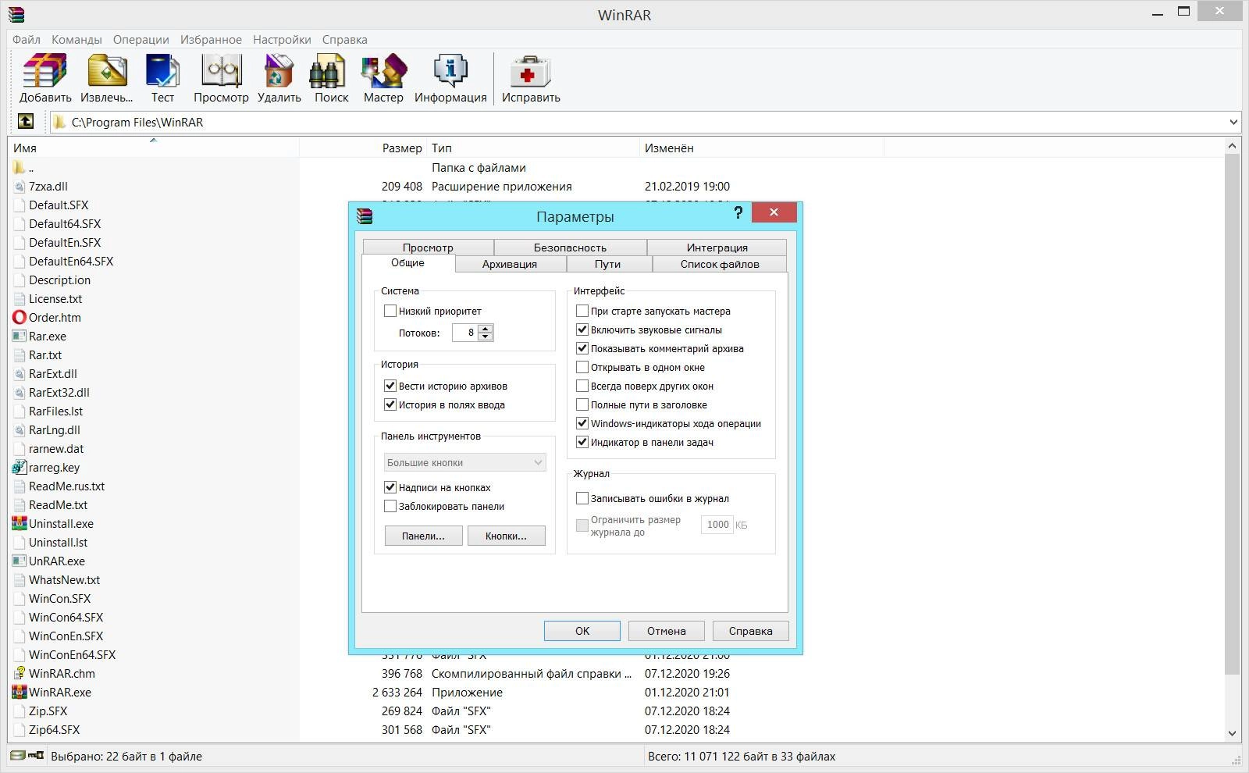Click the Opera icon of Order.htm

20,317
